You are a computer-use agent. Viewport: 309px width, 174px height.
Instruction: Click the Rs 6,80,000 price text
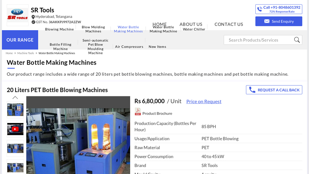pos(149,101)
